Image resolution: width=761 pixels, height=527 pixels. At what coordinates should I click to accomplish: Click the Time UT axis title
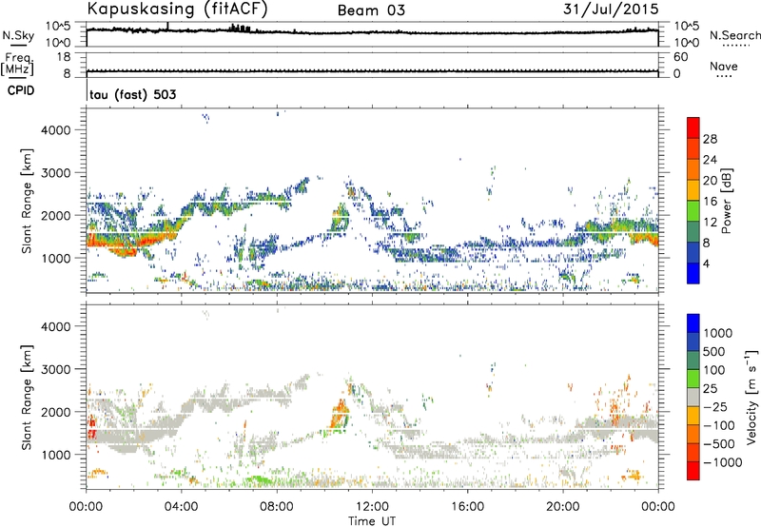pos(372,521)
